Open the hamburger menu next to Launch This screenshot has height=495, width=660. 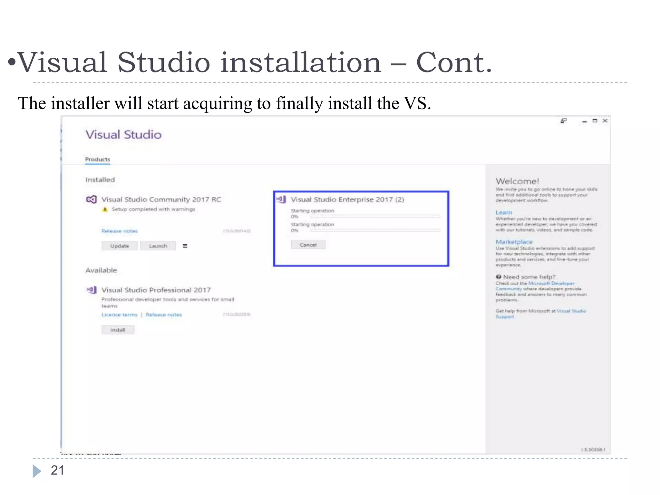point(185,246)
